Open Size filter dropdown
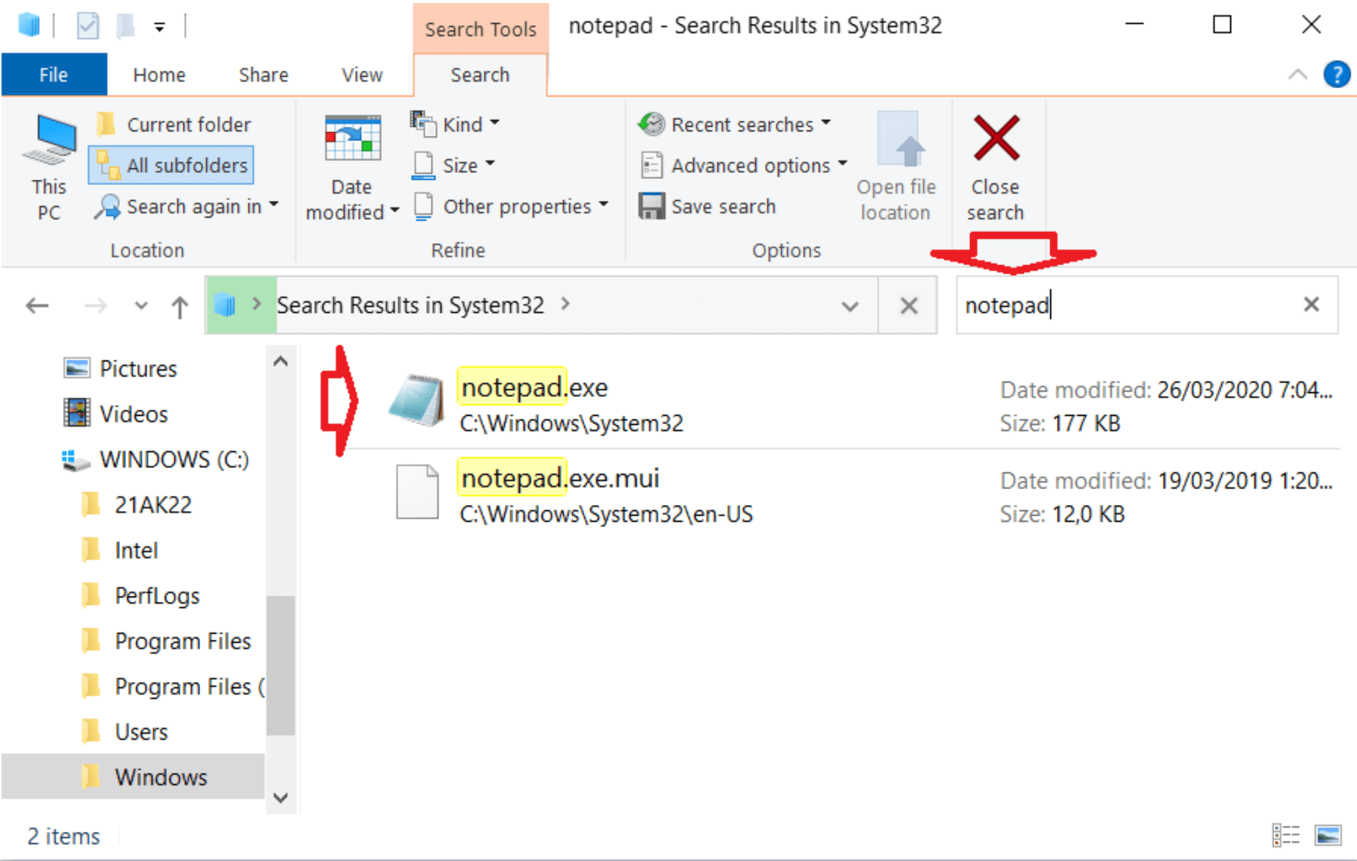 point(453,165)
